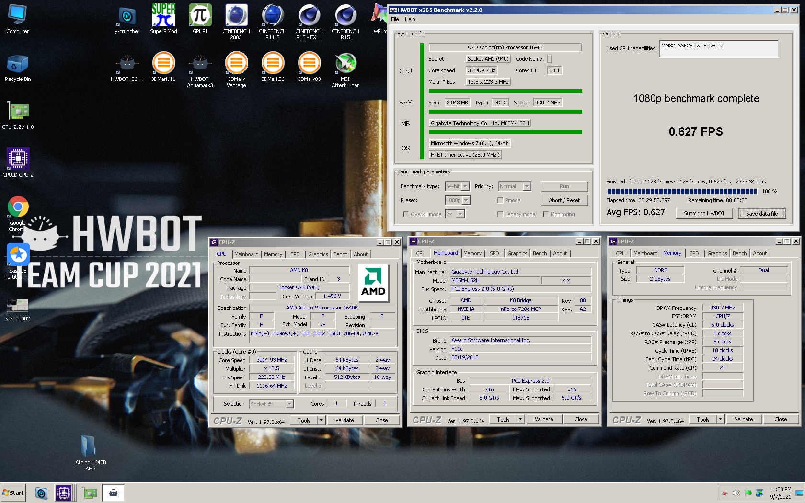Screen dimensions: 805x503
Task: Click Save data file button
Action: point(762,213)
